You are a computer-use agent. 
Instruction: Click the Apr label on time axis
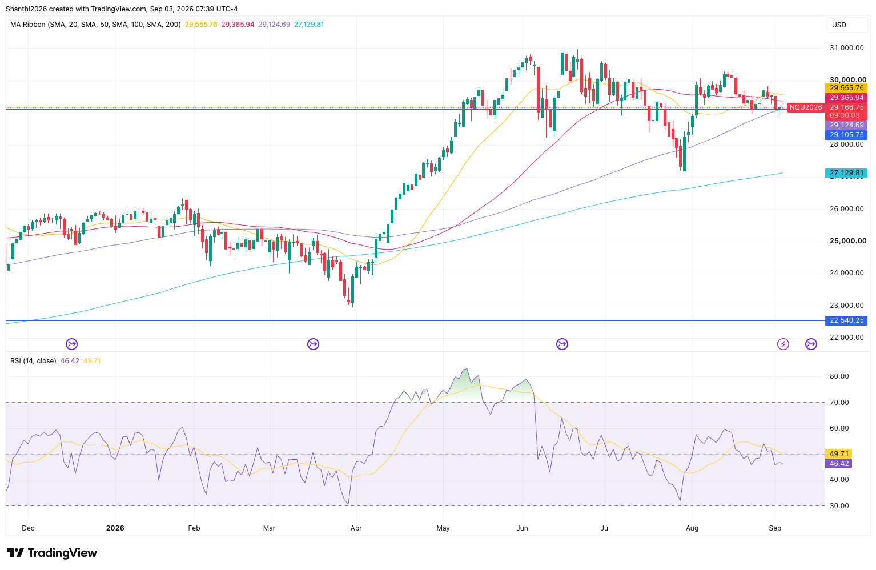coord(356,528)
